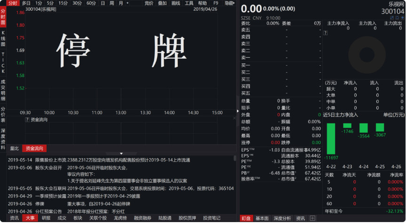Switch to 周 weekly chart

click(111, 3)
